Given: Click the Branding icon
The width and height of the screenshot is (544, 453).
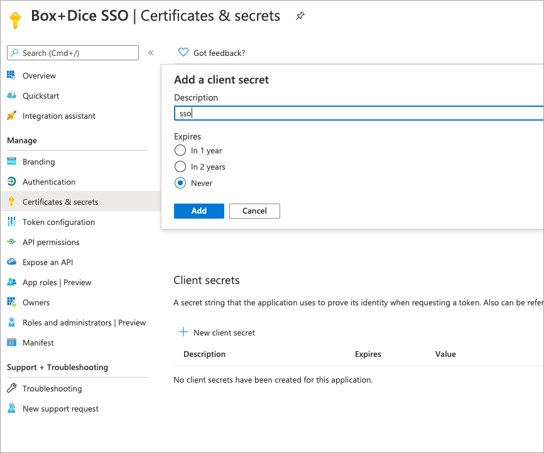Looking at the screenshot, I should pos(11,161).
